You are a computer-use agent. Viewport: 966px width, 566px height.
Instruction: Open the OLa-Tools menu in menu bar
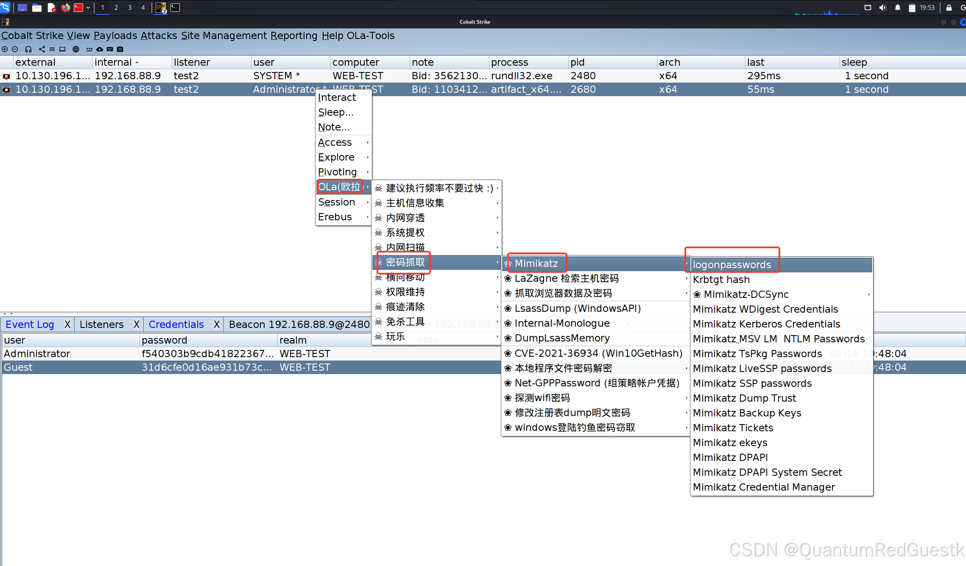pyautogui.click(x=370, y=36)
